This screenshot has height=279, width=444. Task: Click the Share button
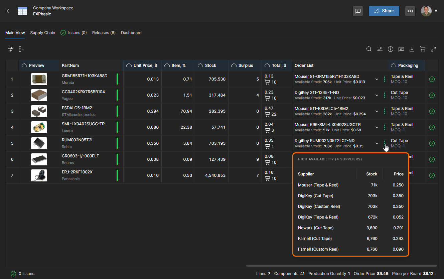tap(384, 11)
